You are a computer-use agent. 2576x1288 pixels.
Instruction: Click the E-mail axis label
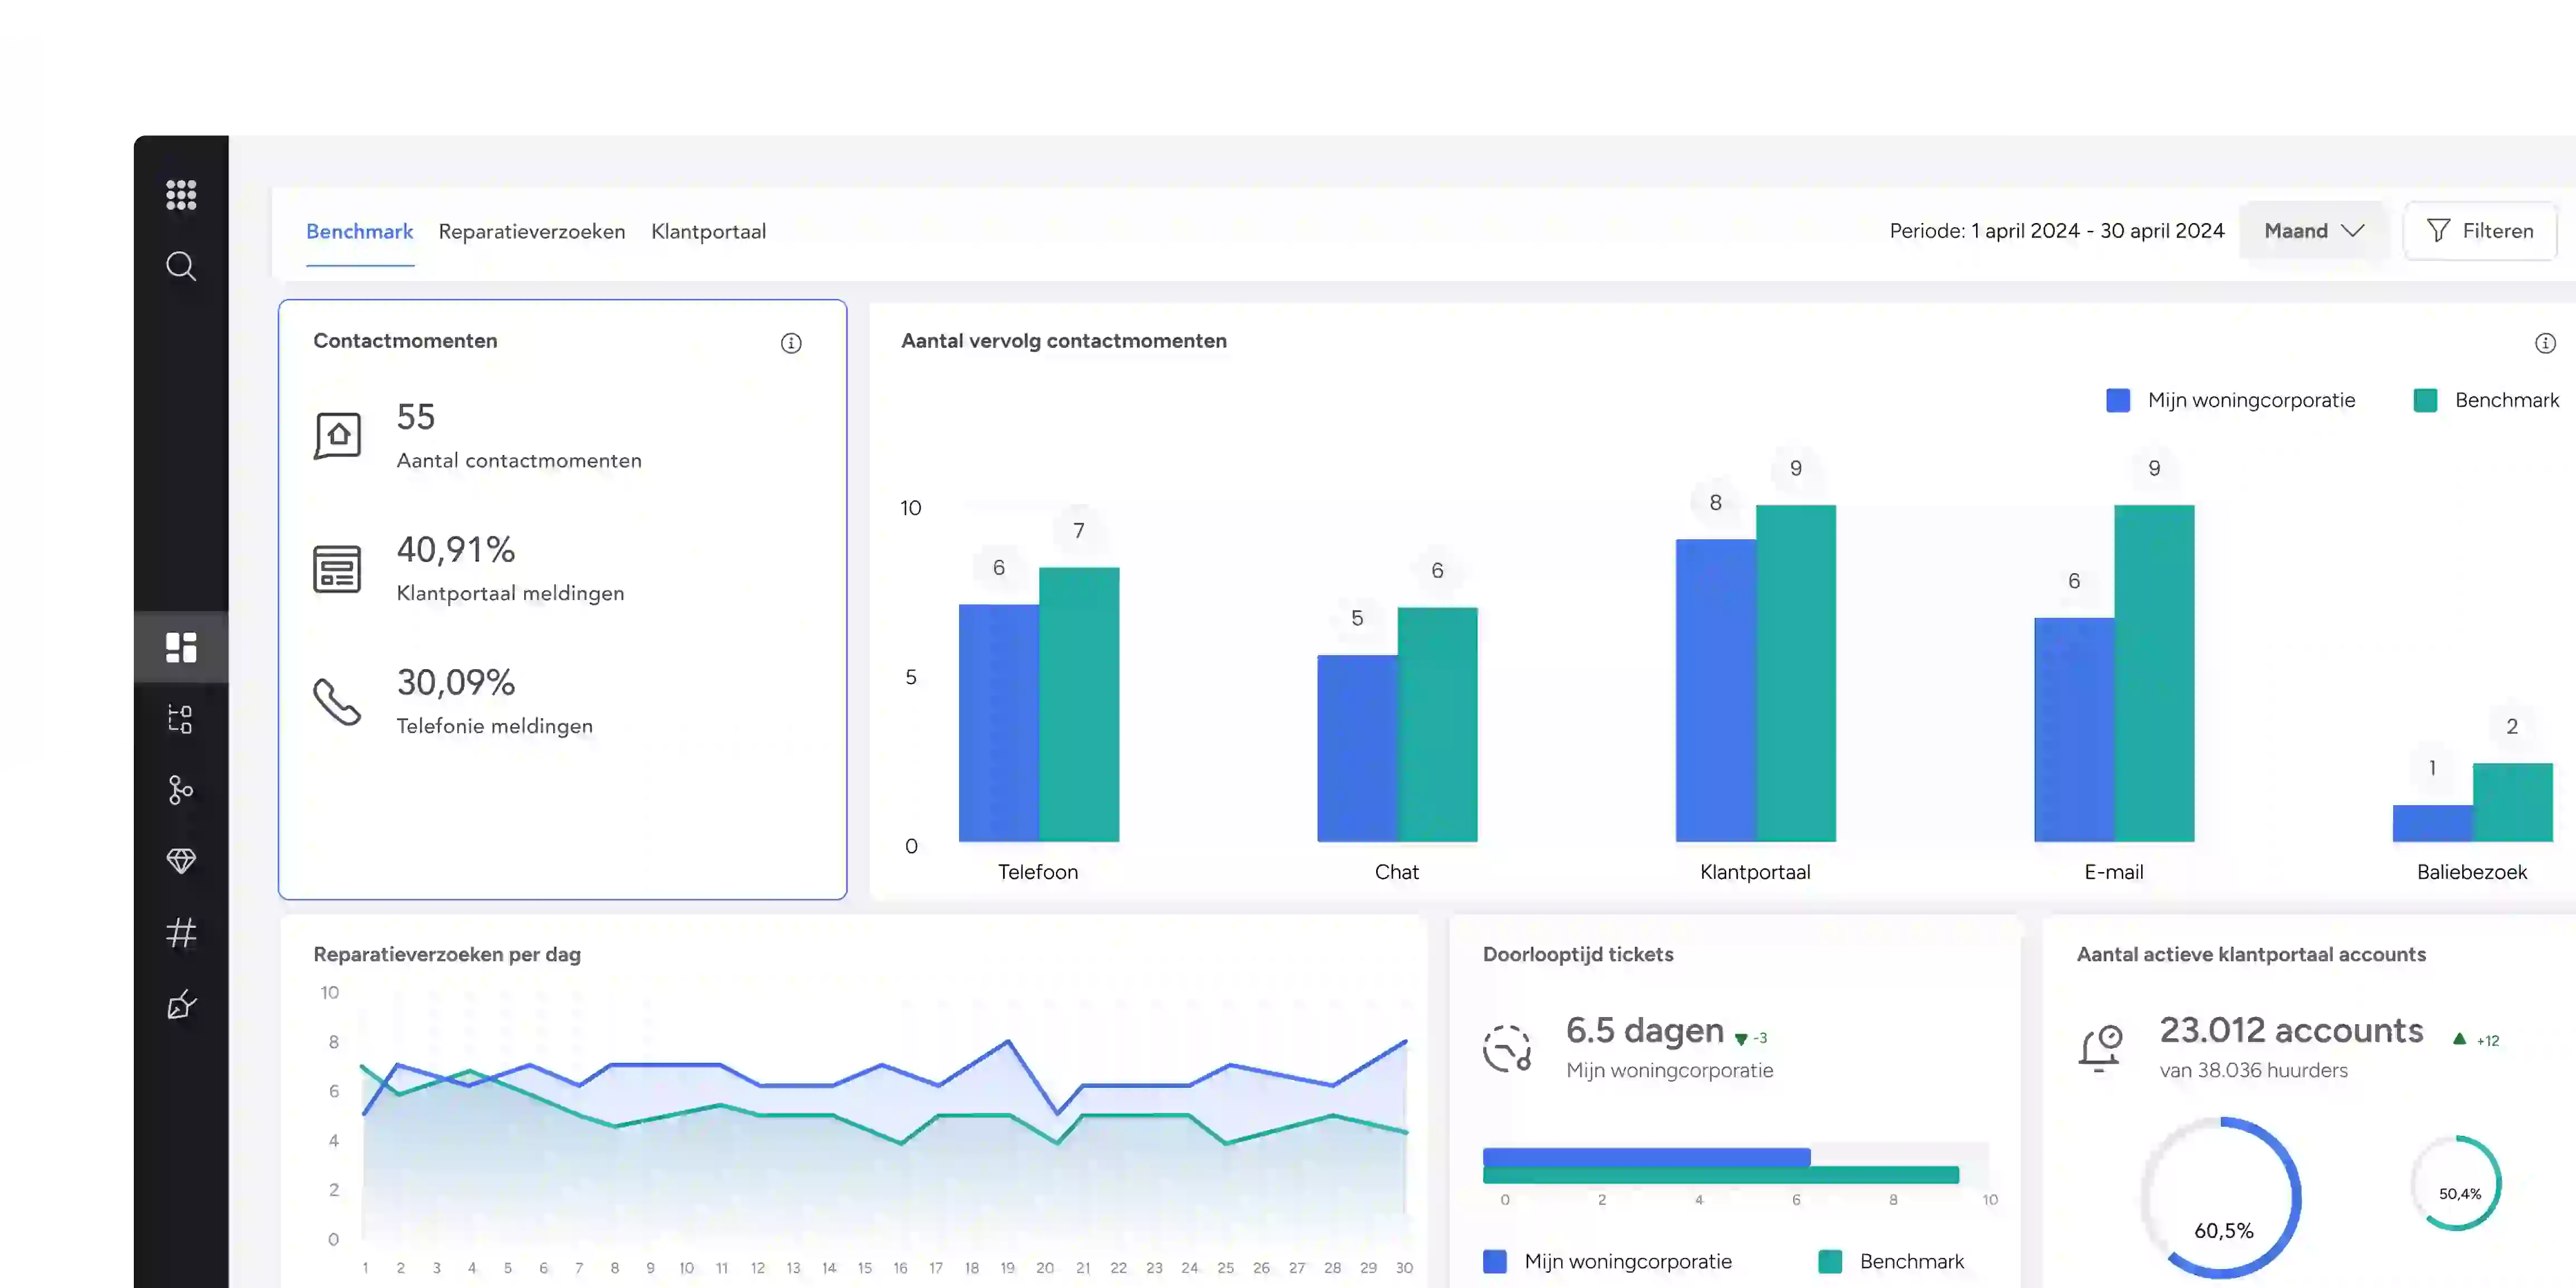point(2114,872)
